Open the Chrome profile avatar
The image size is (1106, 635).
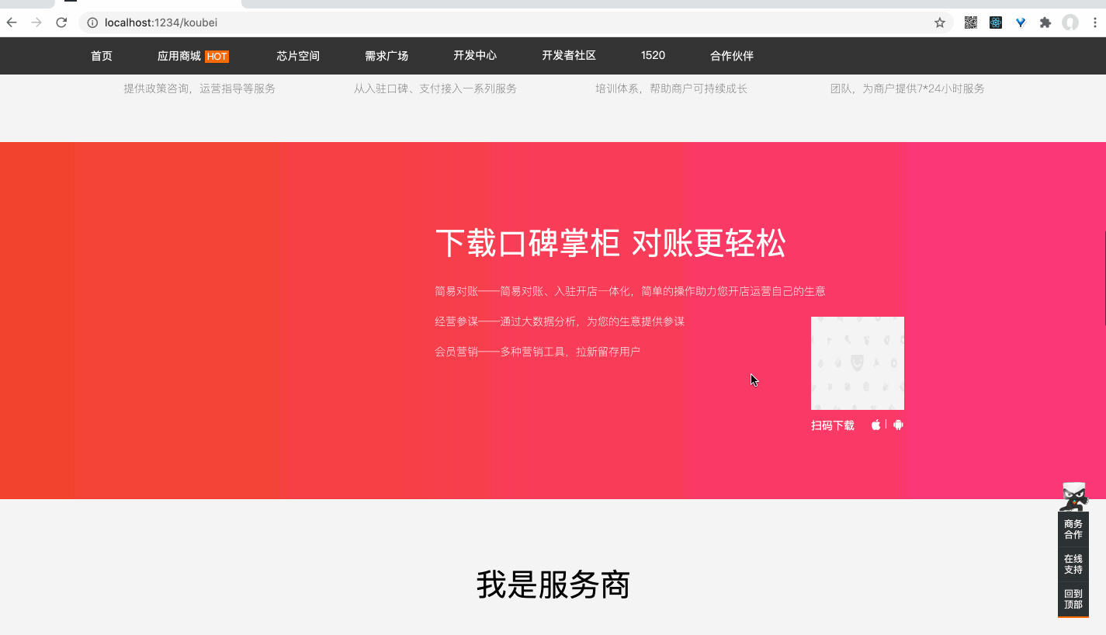point(1070,23)
